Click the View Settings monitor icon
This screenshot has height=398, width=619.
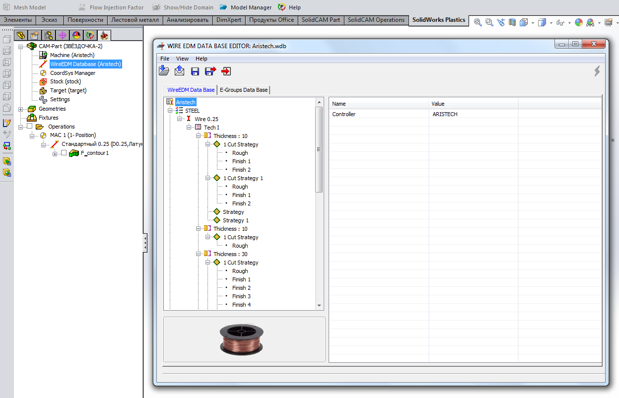click(608, 22)
